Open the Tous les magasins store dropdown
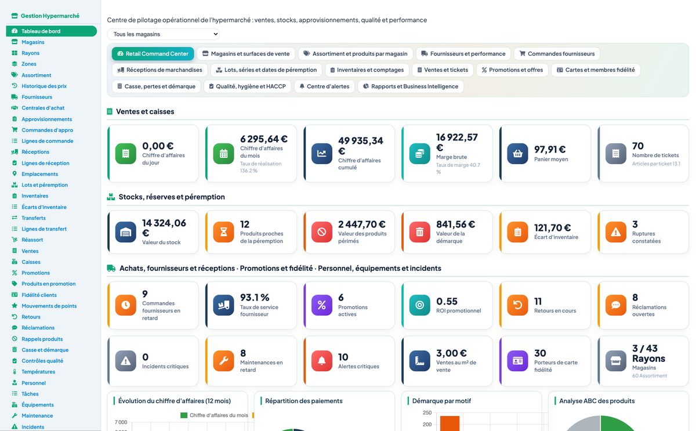 [x=163, y=34]
